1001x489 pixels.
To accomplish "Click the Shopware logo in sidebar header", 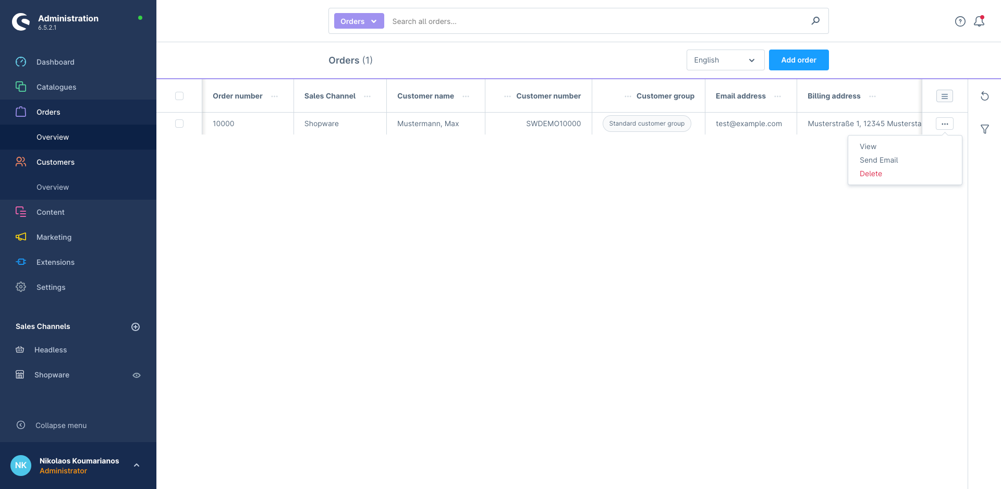I will tap(21, 22).
